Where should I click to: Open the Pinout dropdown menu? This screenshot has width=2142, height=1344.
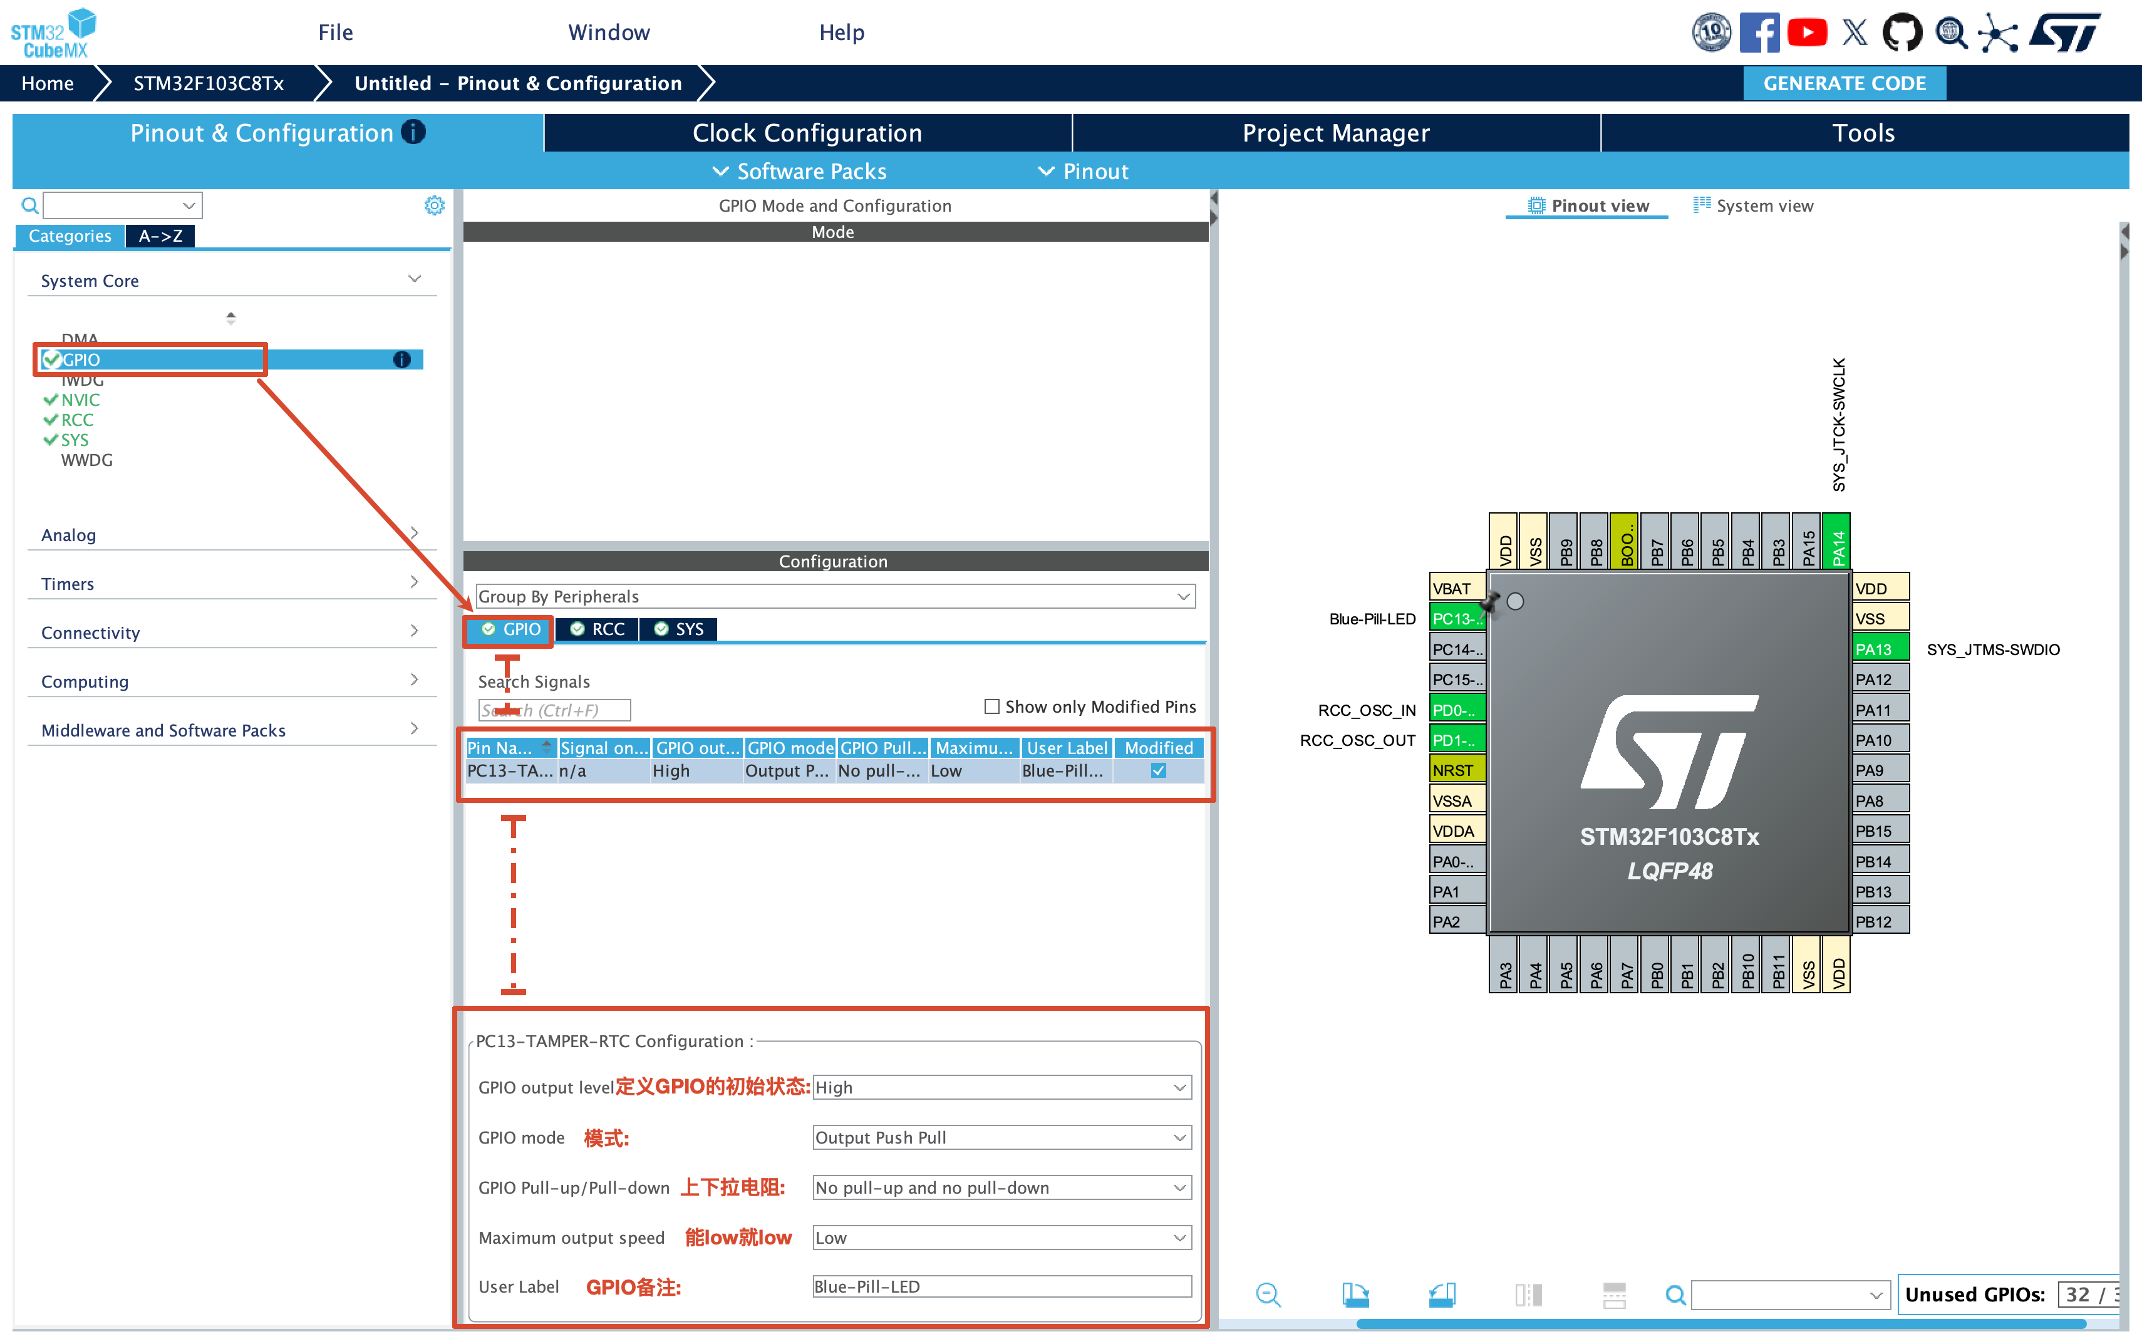[1084, 171]
